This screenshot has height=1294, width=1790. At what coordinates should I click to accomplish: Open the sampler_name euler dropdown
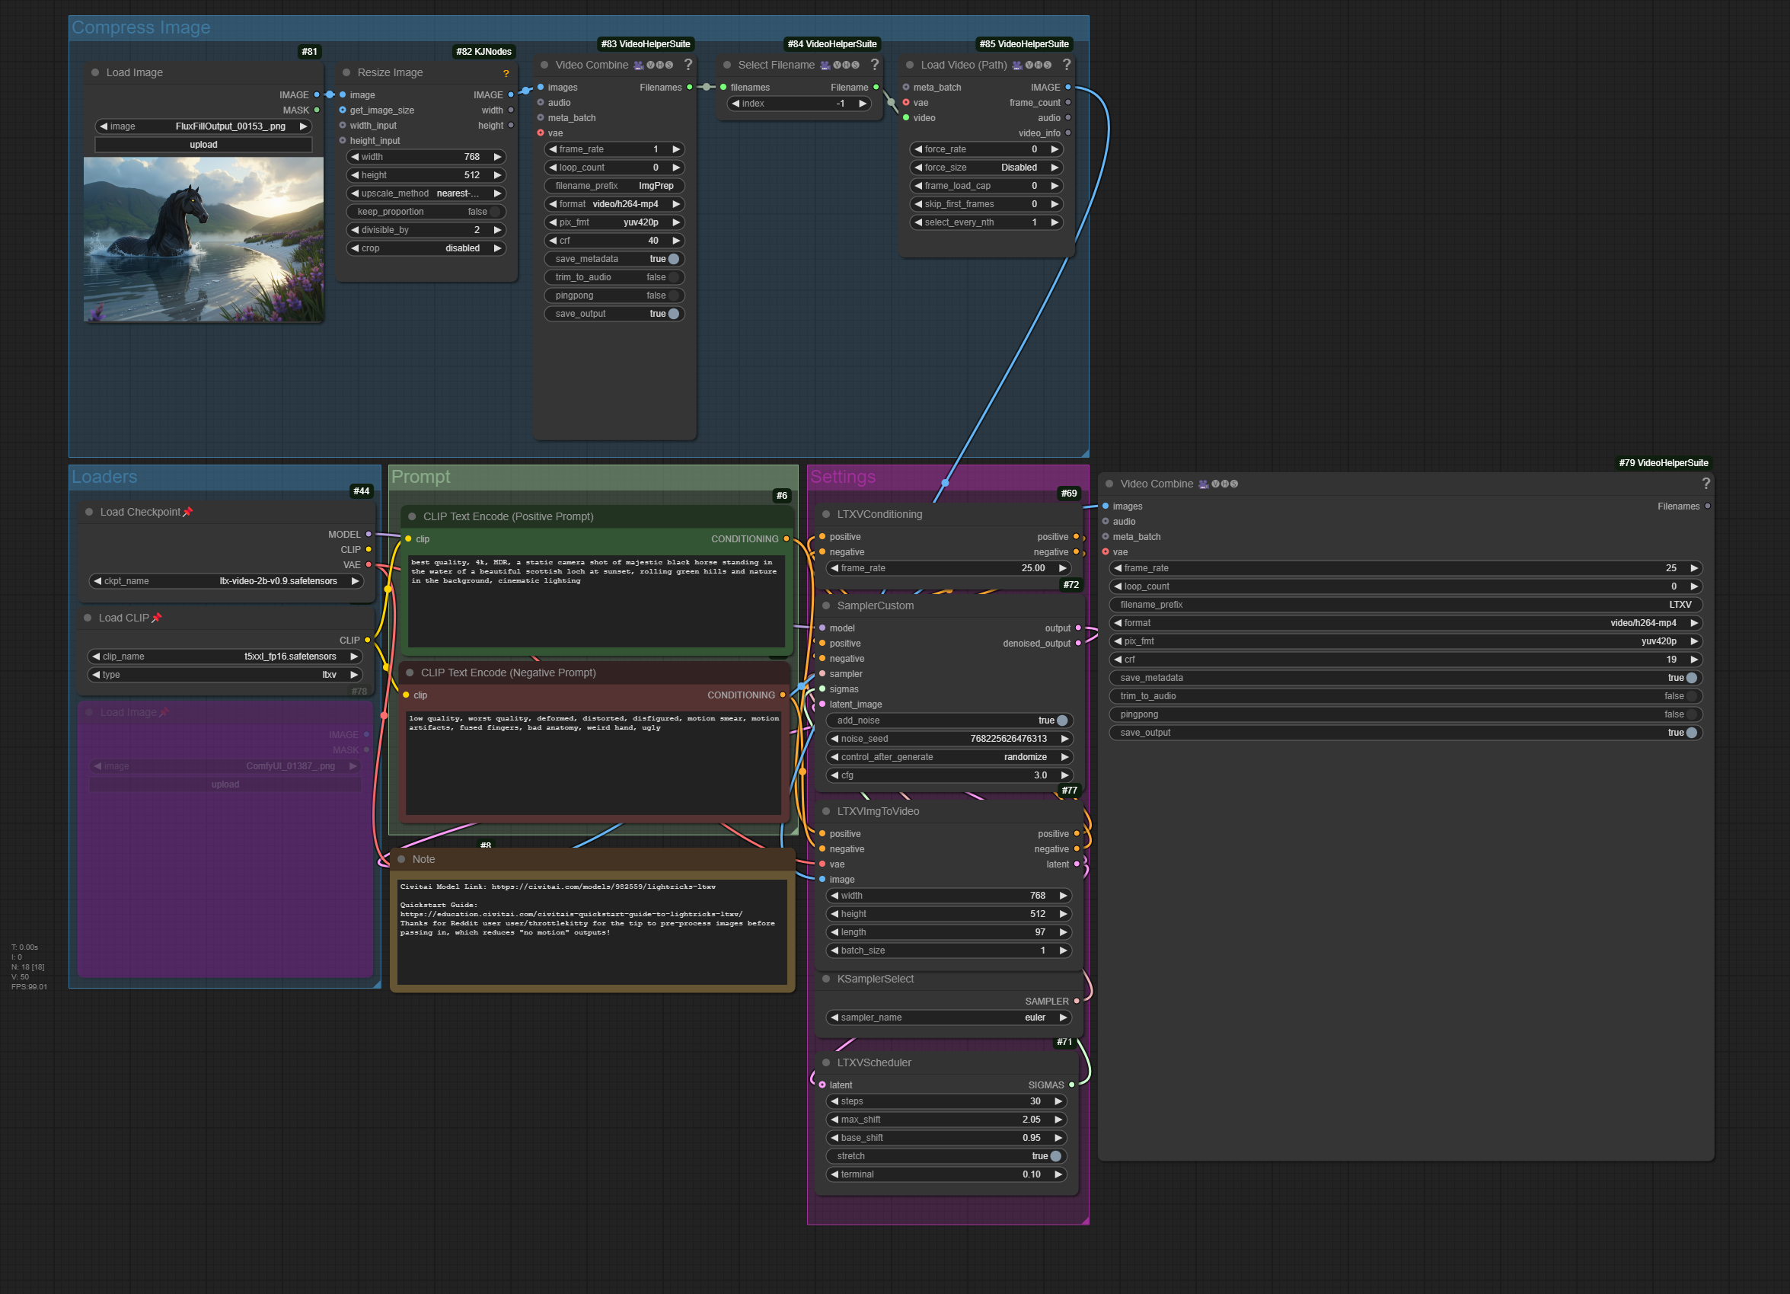[947, 1018]
